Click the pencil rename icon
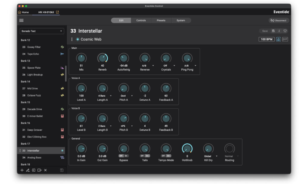308x184 pixels. tap(28, 170)
